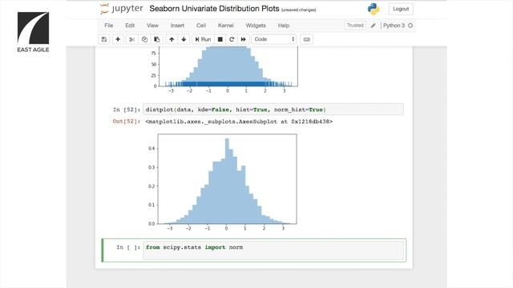
Task: Move selected cell down arrow
Action: [184, 39]
